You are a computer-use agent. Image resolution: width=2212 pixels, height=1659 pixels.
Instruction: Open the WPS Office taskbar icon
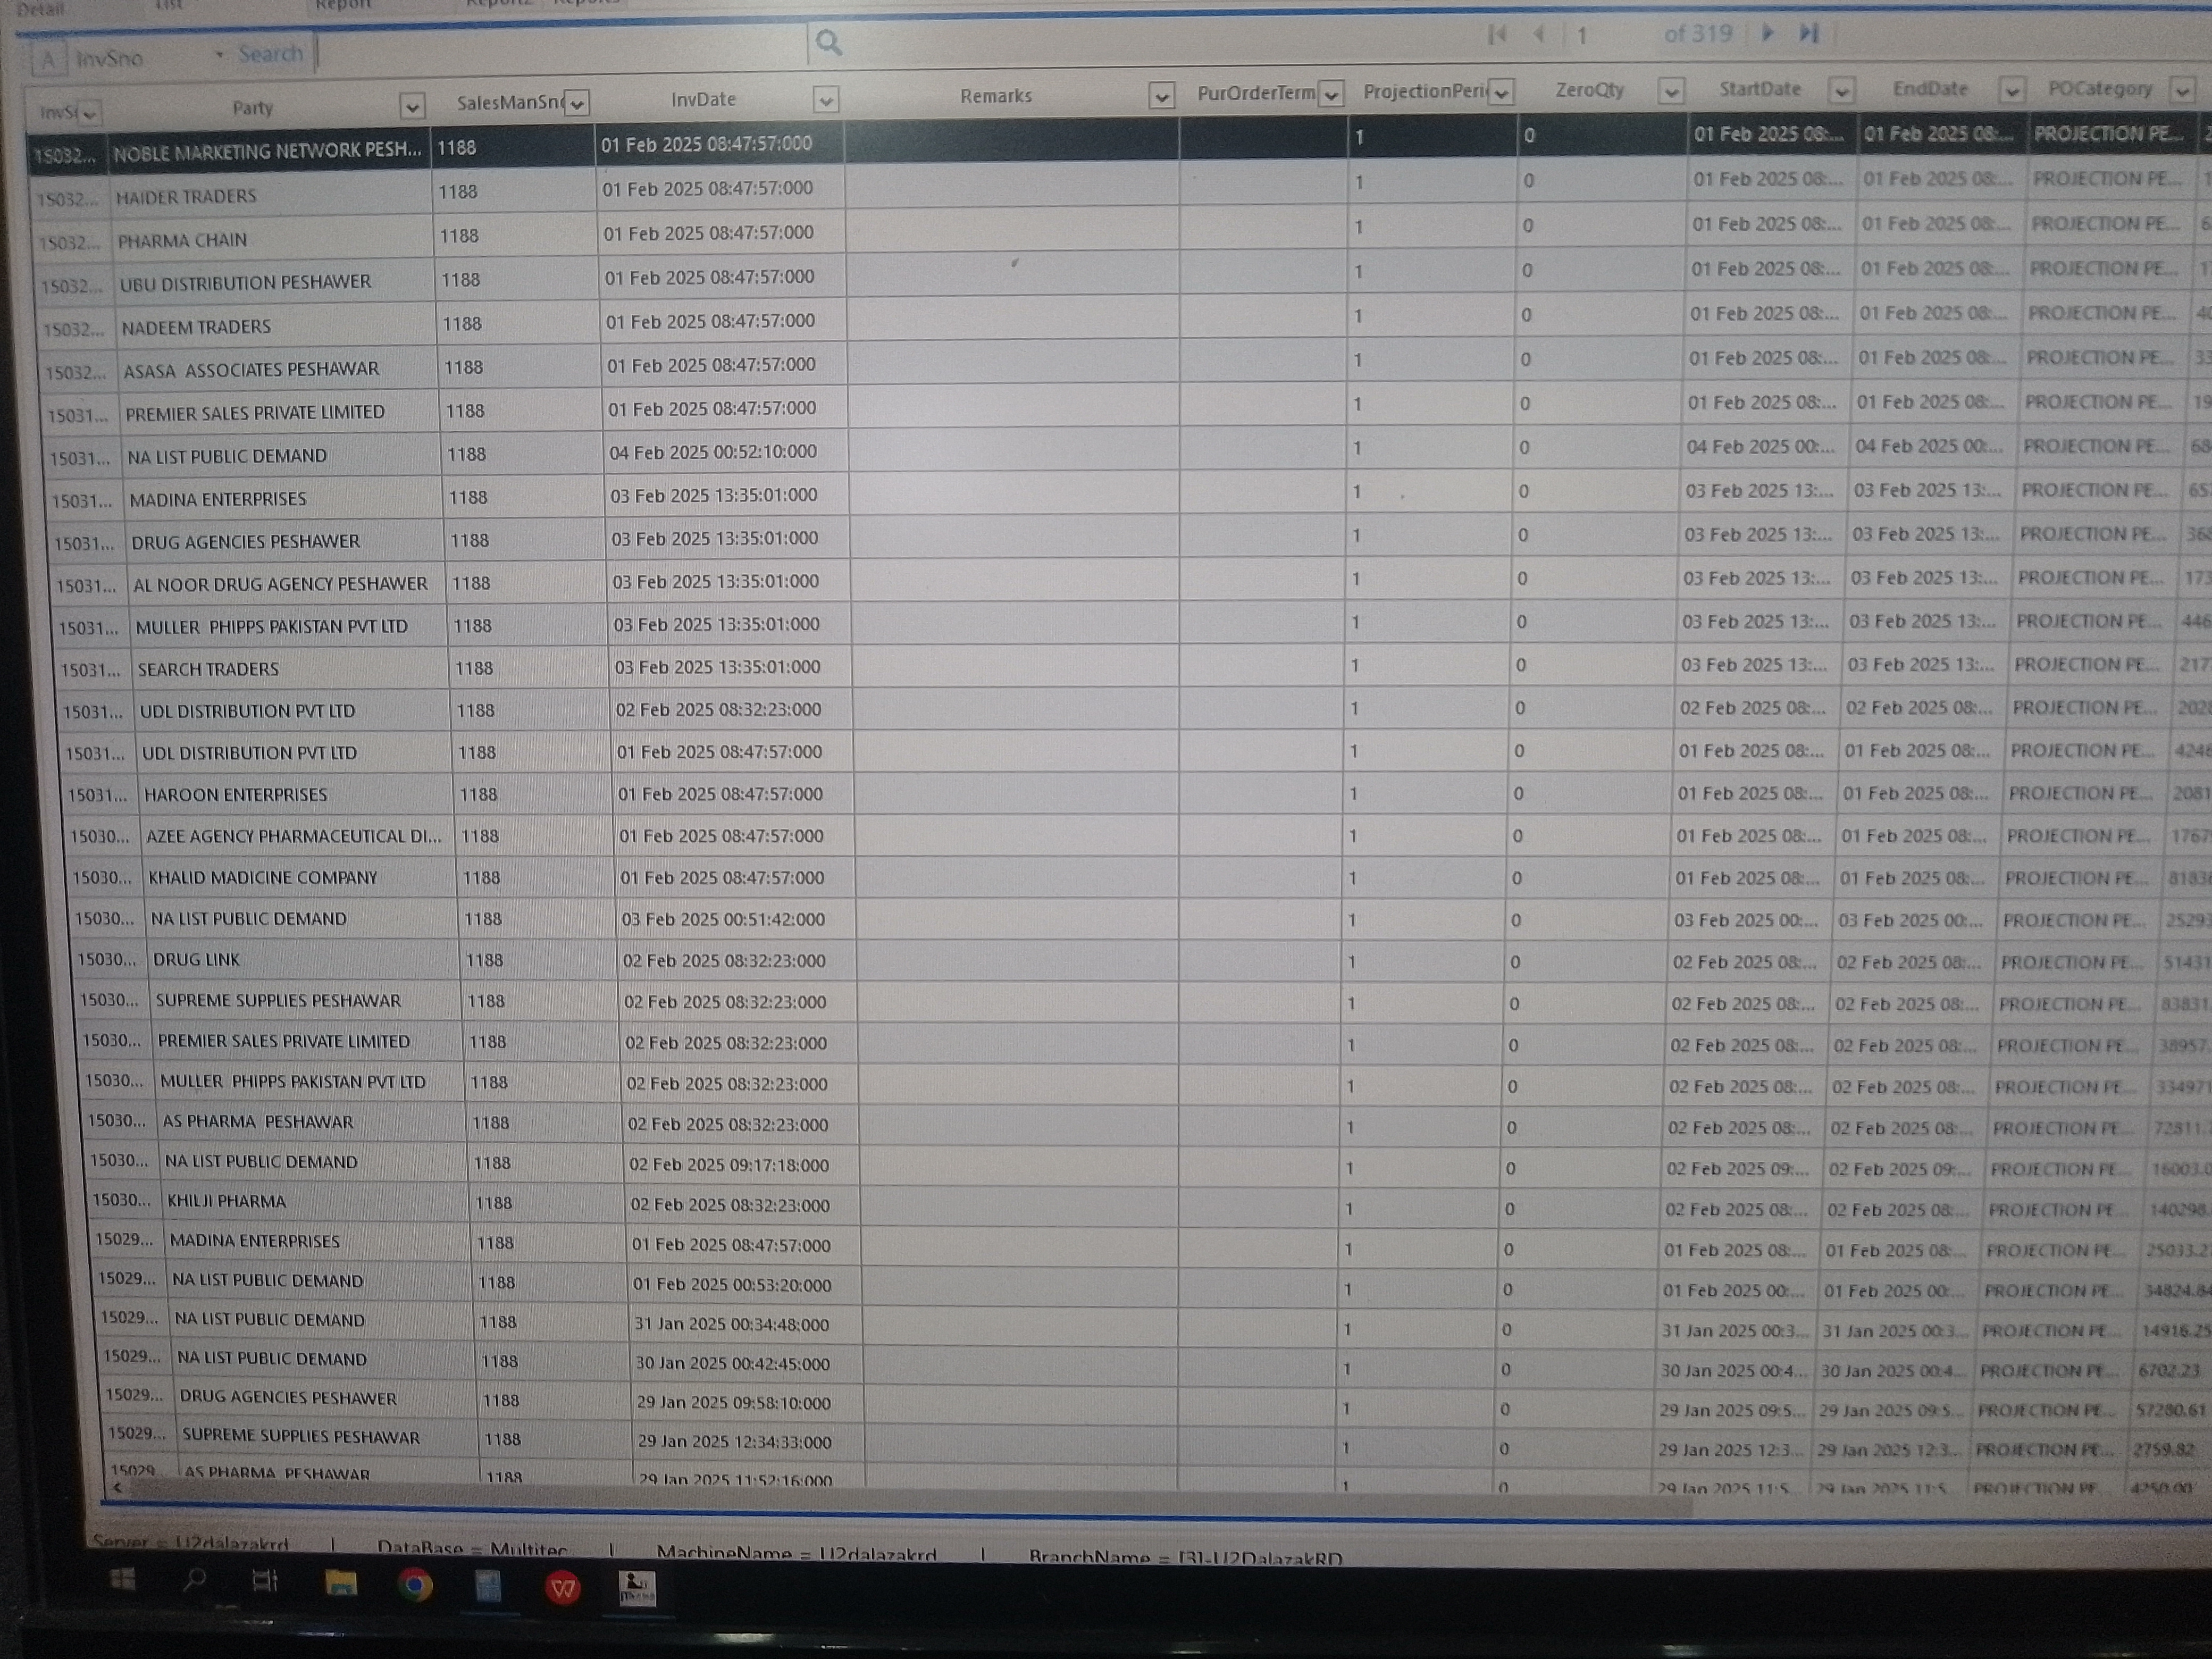click(563, 1587)
